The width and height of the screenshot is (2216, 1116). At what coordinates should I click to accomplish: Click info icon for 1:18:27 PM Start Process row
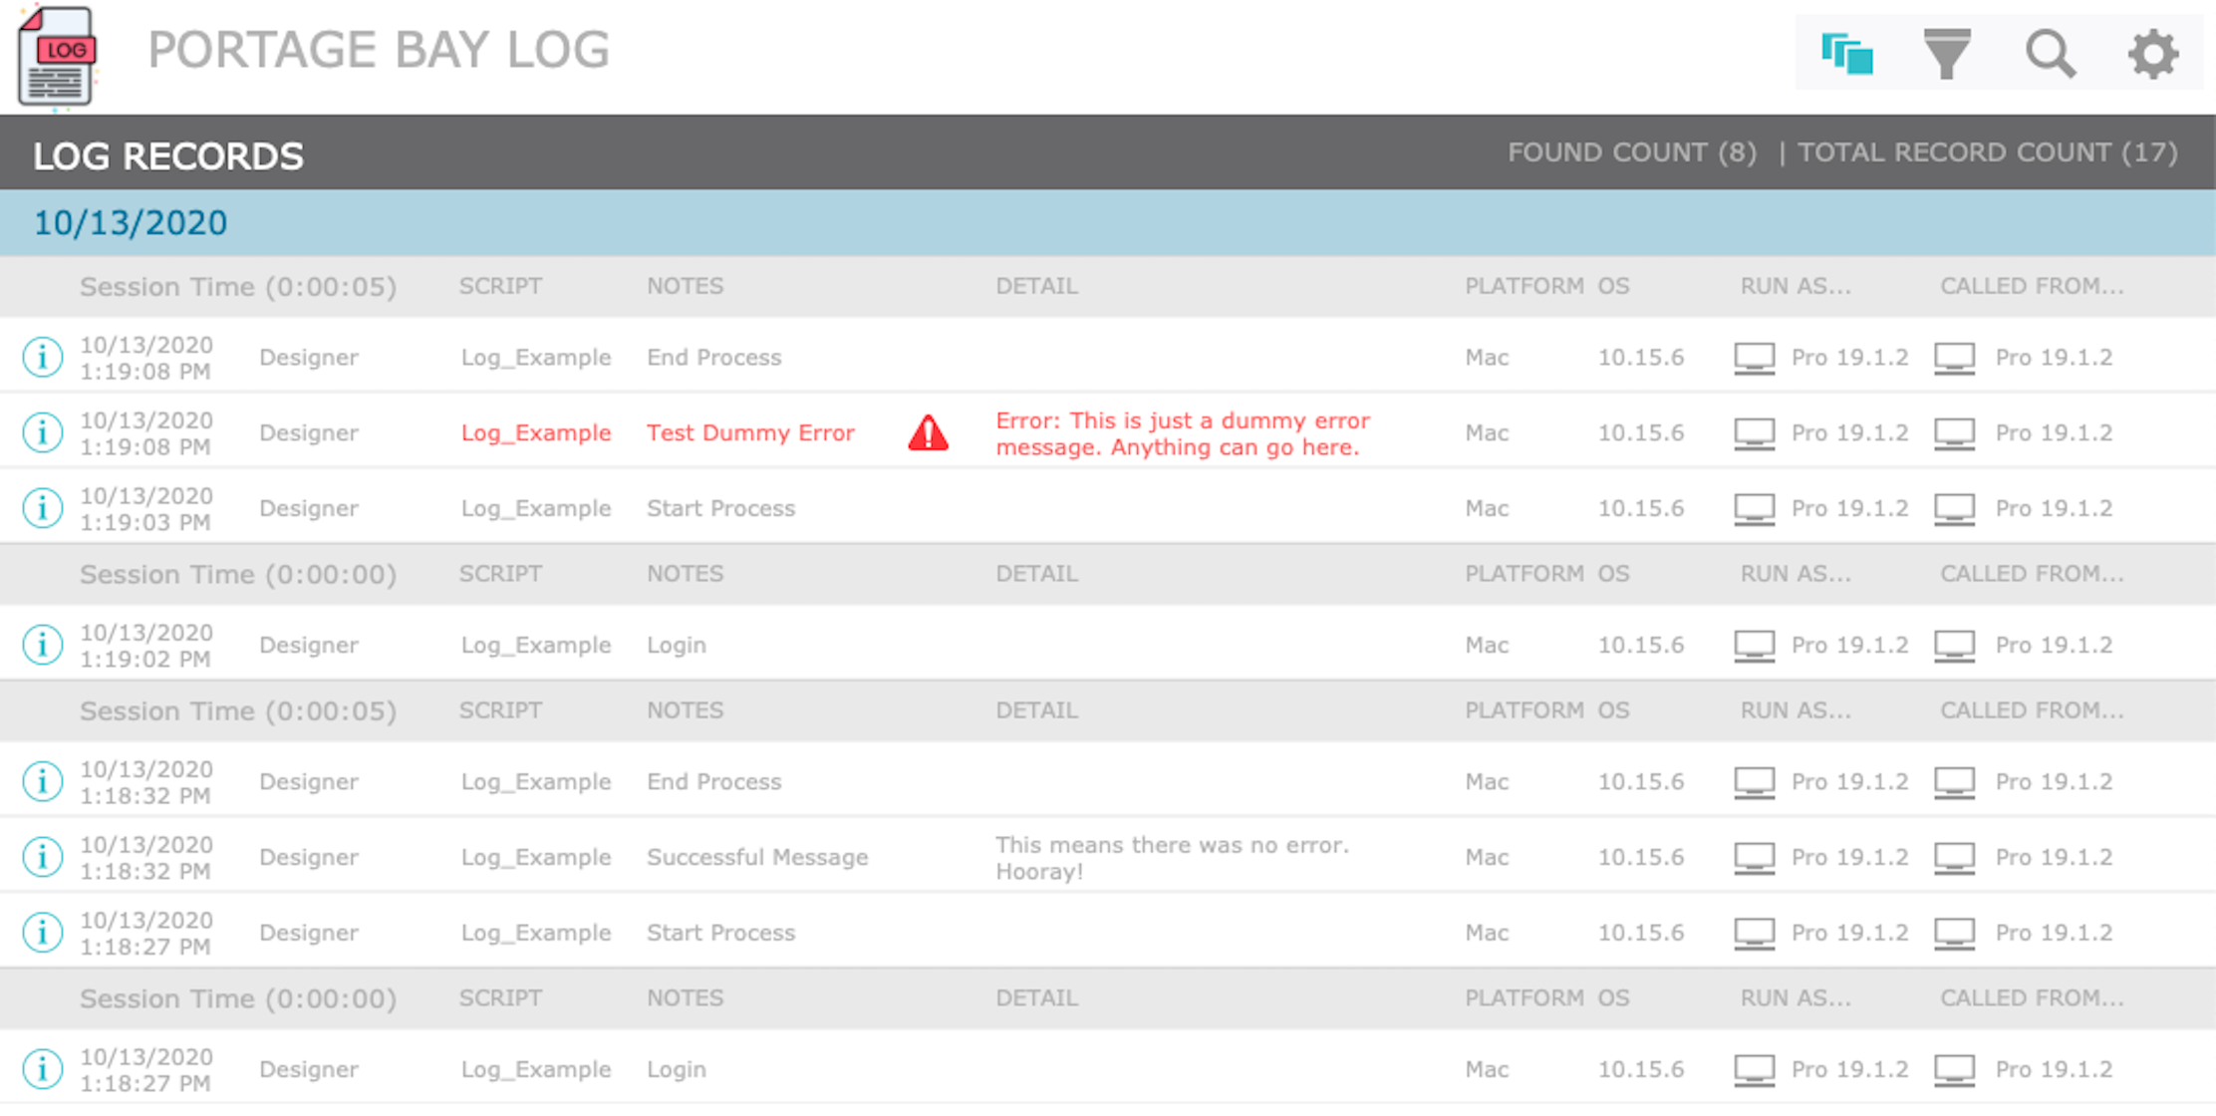point(43,933)
